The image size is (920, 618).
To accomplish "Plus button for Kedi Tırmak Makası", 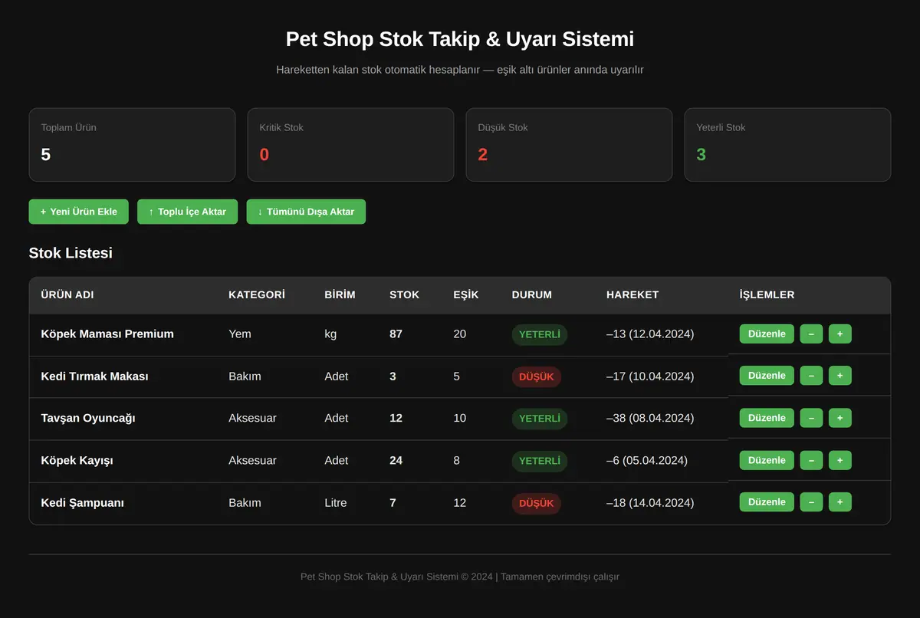I will pyautogui.click(x=839, y=376).
